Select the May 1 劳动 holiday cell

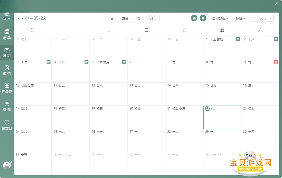point(222,48)
